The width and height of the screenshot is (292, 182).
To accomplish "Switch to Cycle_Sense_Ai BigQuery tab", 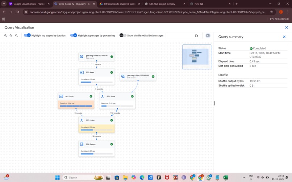I will (x=75, y=4).
